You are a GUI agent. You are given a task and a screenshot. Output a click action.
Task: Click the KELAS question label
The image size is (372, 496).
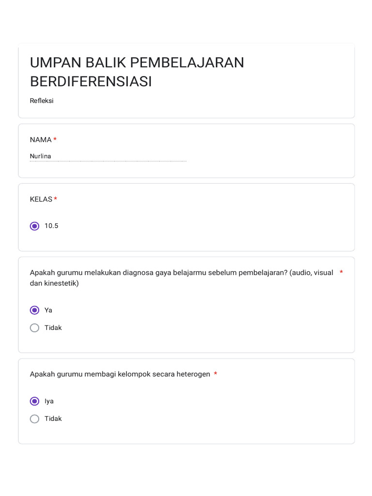(x=41, y=200)
